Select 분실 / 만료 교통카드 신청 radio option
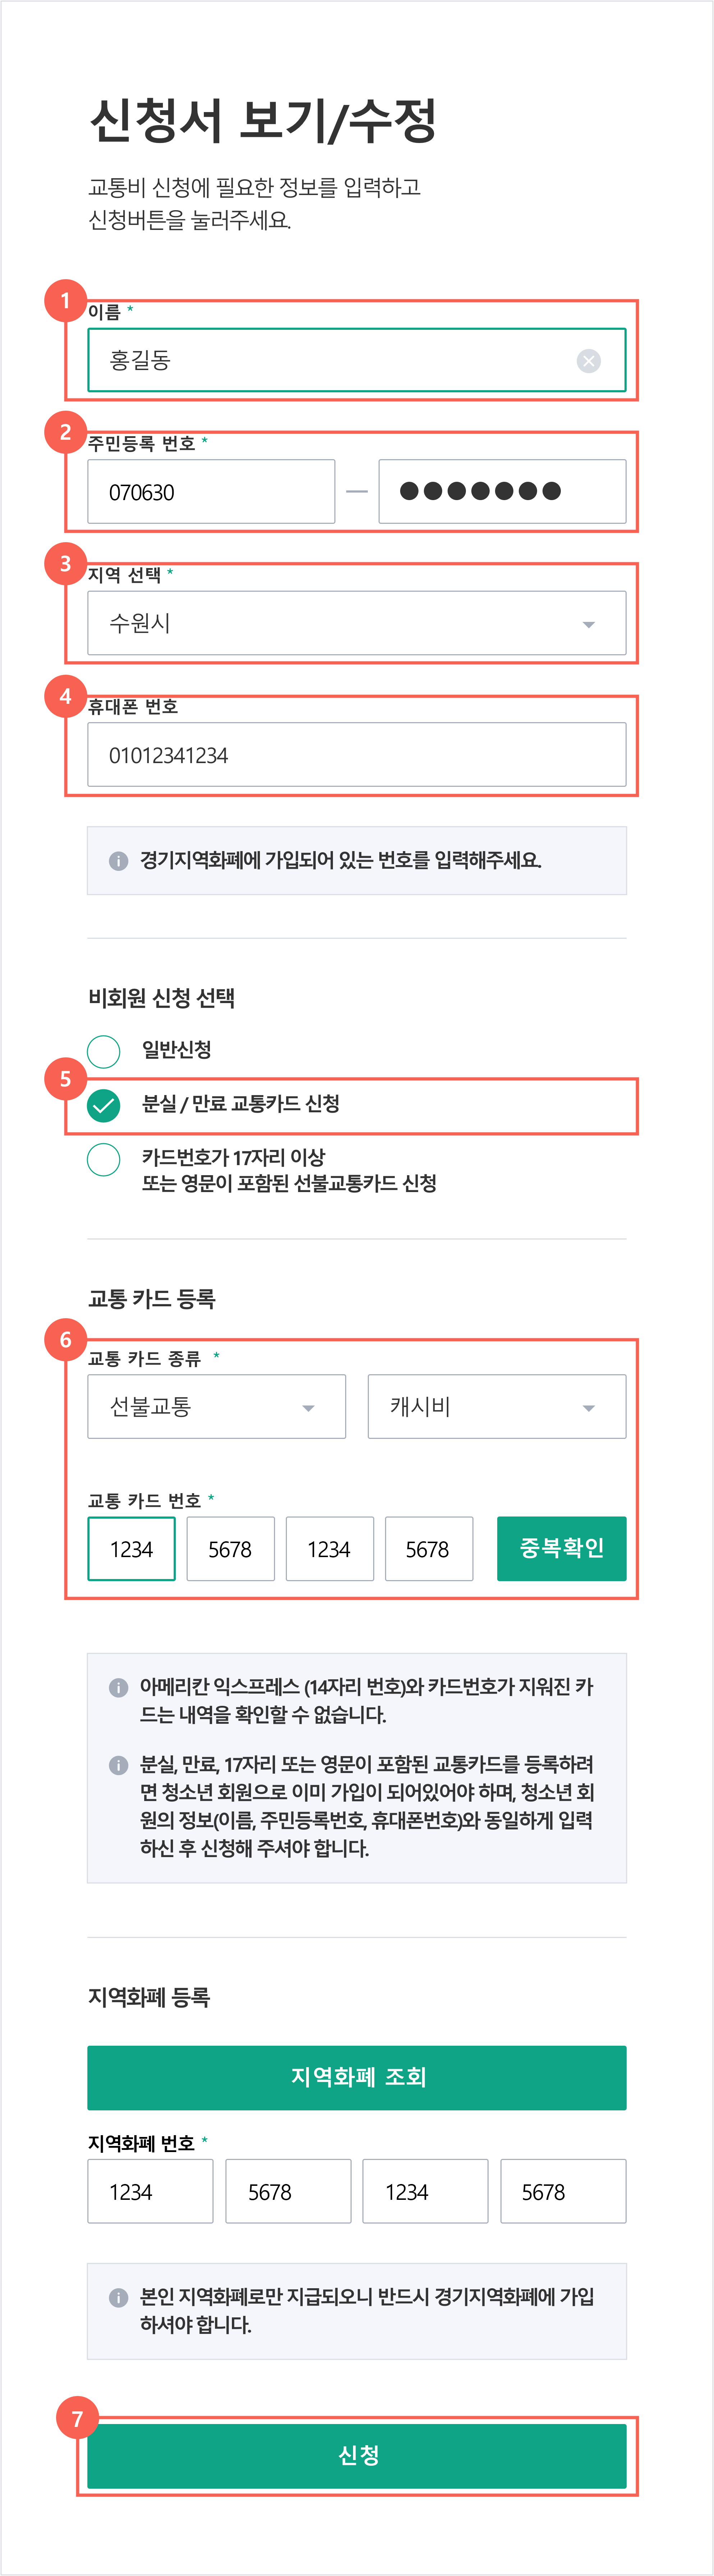This screenshot has width=714, height=2576. 104,1105
